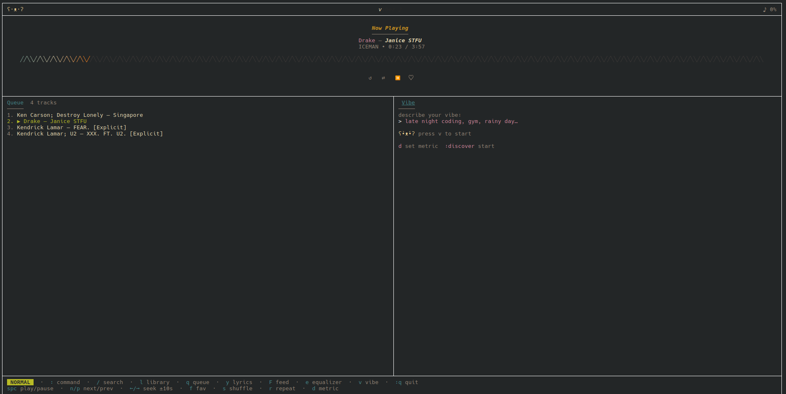Click 's shuffle' footer hint

click(238, 389)
